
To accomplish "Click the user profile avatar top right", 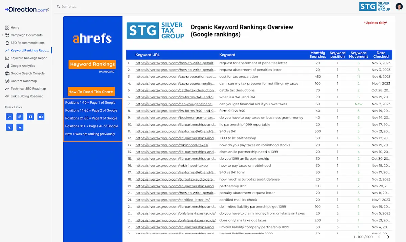I will (399, 6).
